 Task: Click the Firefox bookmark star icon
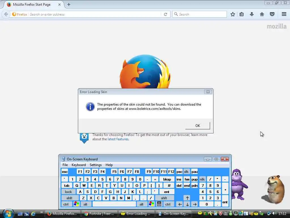point(233,14)
